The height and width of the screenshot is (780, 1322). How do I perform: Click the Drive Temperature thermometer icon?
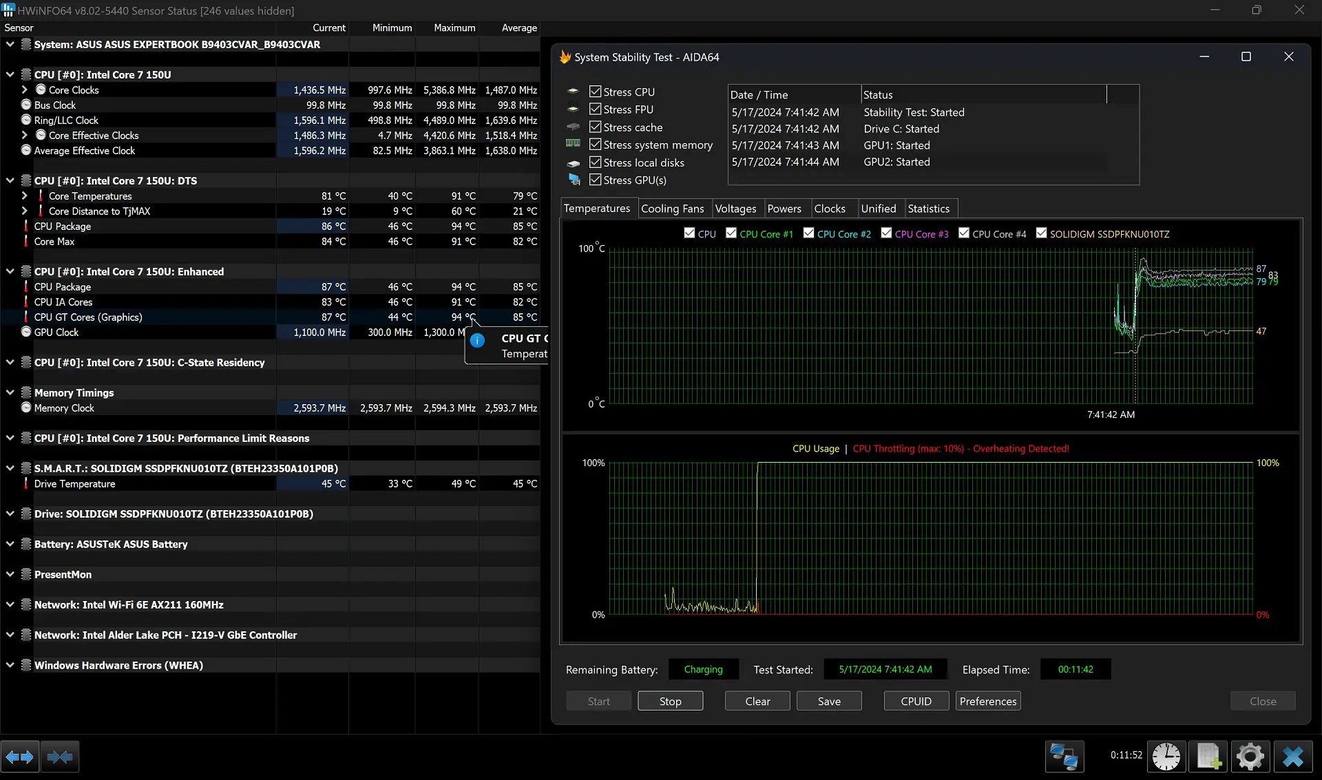point(26,483)
